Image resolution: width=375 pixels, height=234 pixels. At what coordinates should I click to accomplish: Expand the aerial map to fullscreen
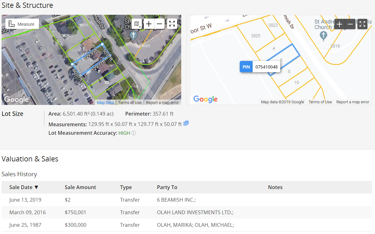pos(172,24)
